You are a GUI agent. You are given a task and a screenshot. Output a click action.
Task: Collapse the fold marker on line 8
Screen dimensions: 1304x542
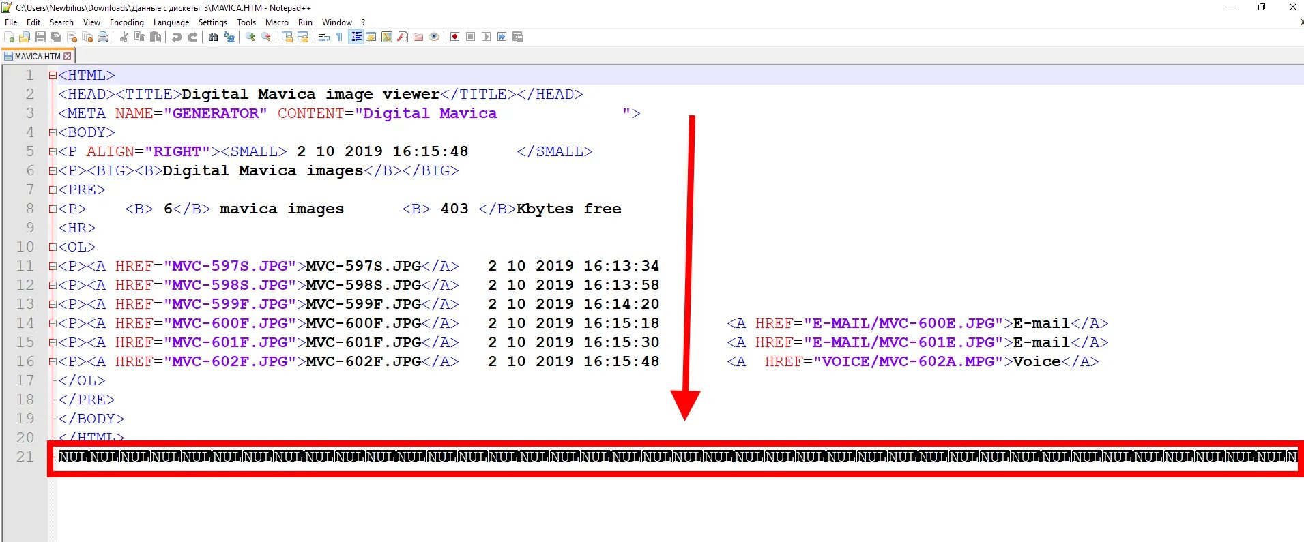[x=53, y=209]
